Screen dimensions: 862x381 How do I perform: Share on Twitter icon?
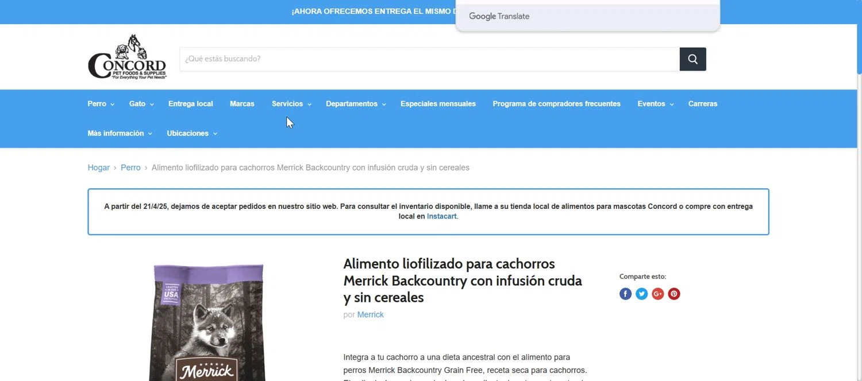pos(642,294)
